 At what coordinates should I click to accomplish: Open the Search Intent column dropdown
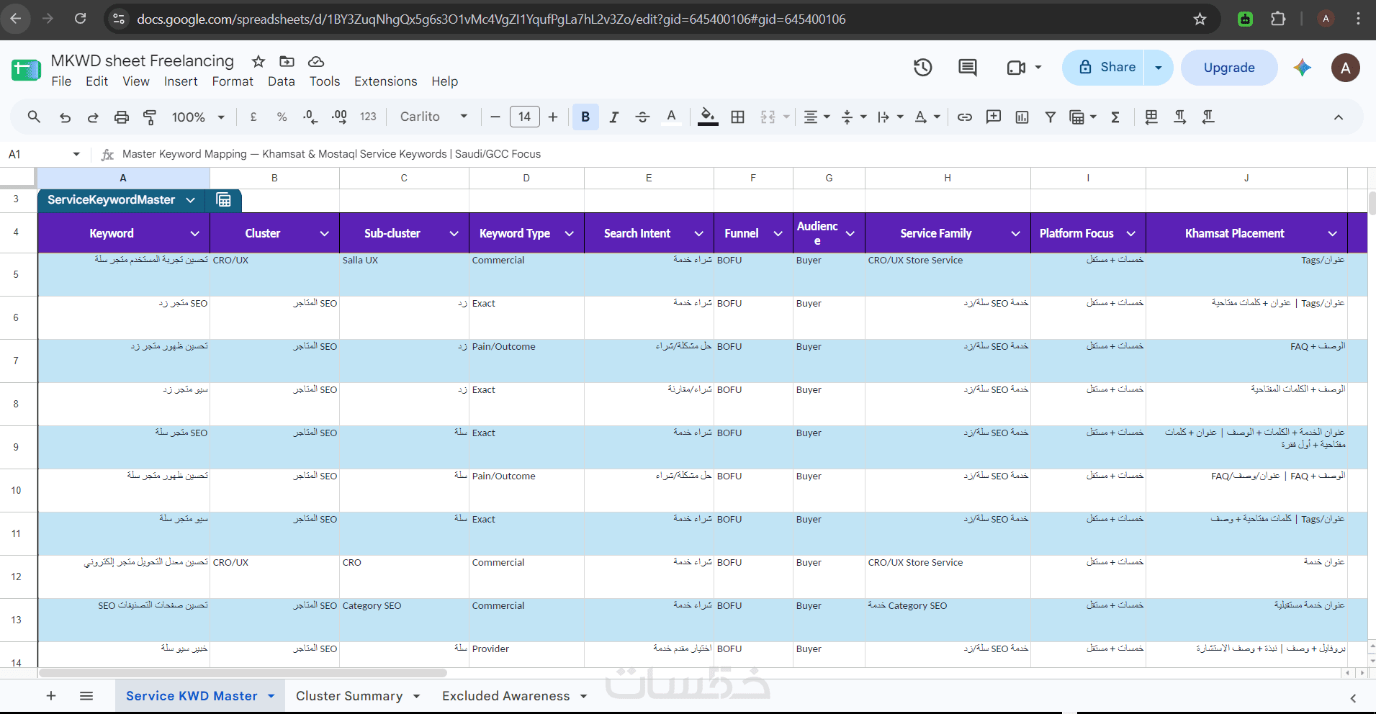[698, 233]
